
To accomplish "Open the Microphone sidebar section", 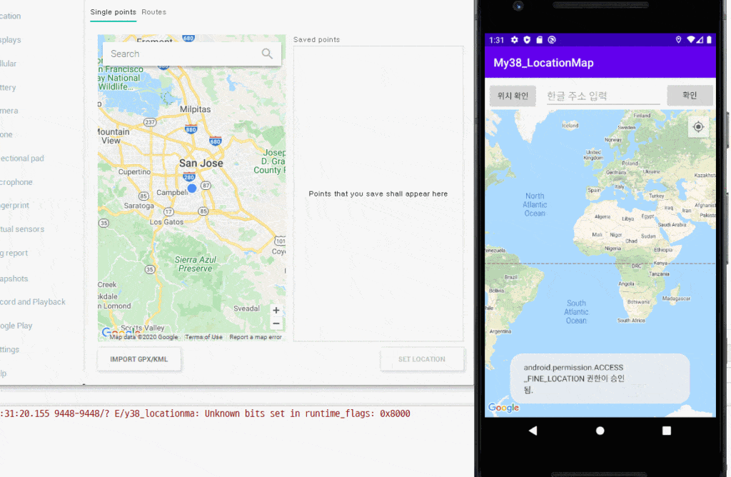I will pyautogui.click(x=16, y=182).
